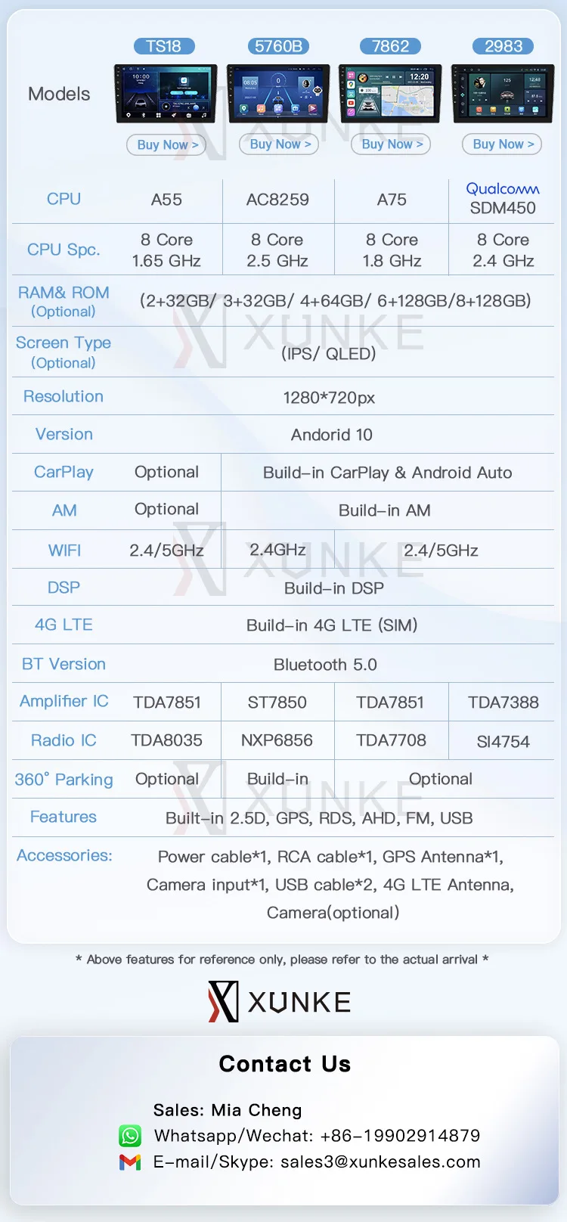The height and width of the screenshot is (1222, 567).
Task: Click the WhatsApp icon in Contact Us
Action: 130,1136
